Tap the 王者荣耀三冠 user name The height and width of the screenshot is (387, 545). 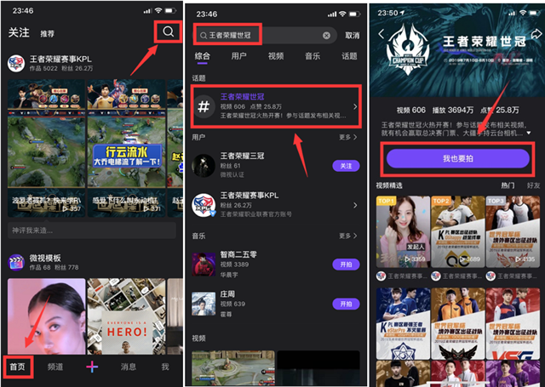[242, 156]
